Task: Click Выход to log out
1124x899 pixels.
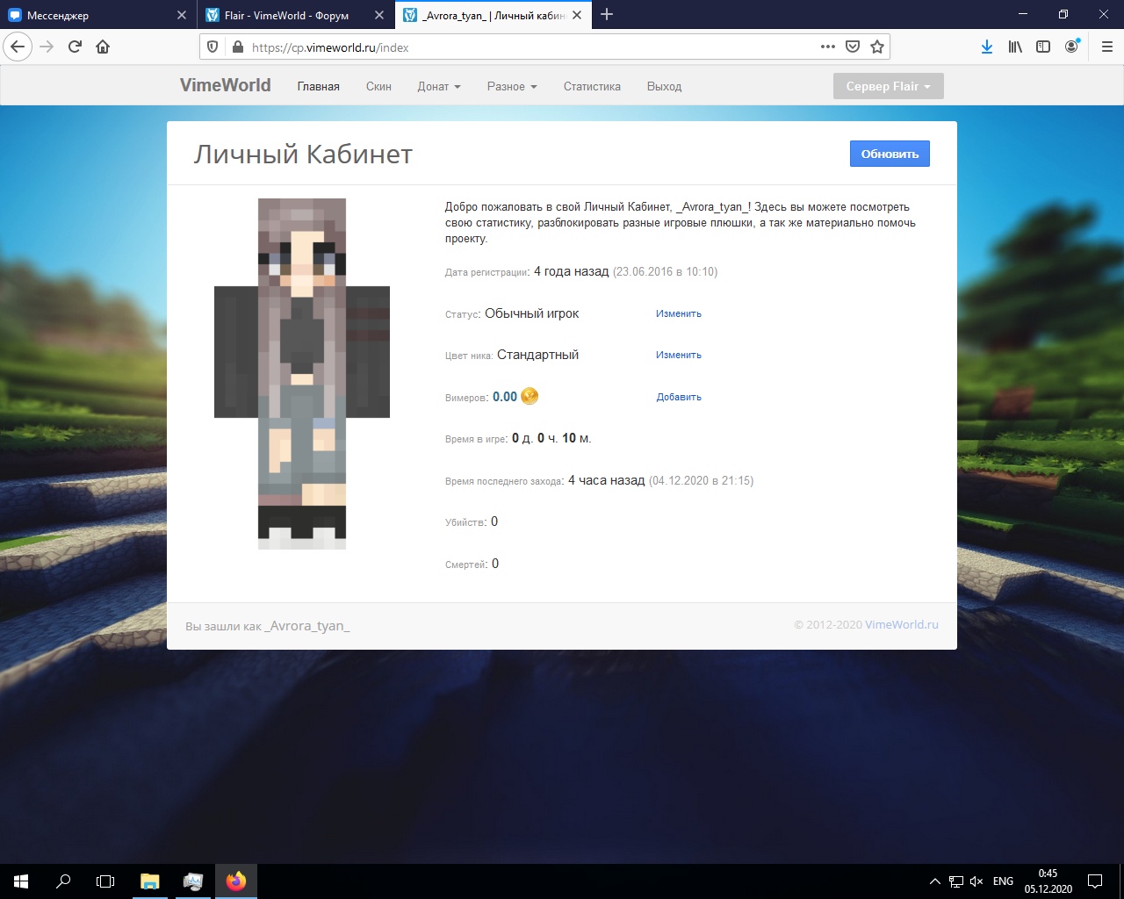Action: tap(664, 86)
